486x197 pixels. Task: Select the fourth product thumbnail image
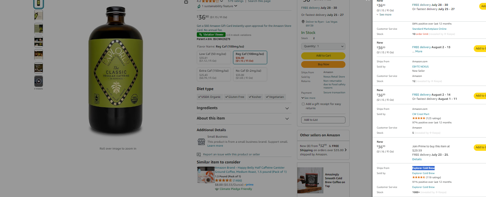pos(38,42)
